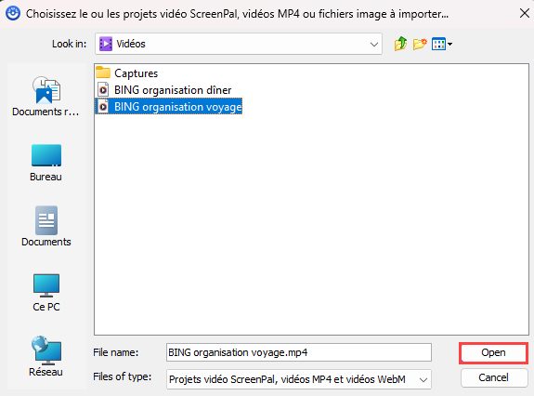Image resolution: width=534 pixels, height=396 pixels.
Task: Go up one folder level icon
Action: click(x=400, y=44)
